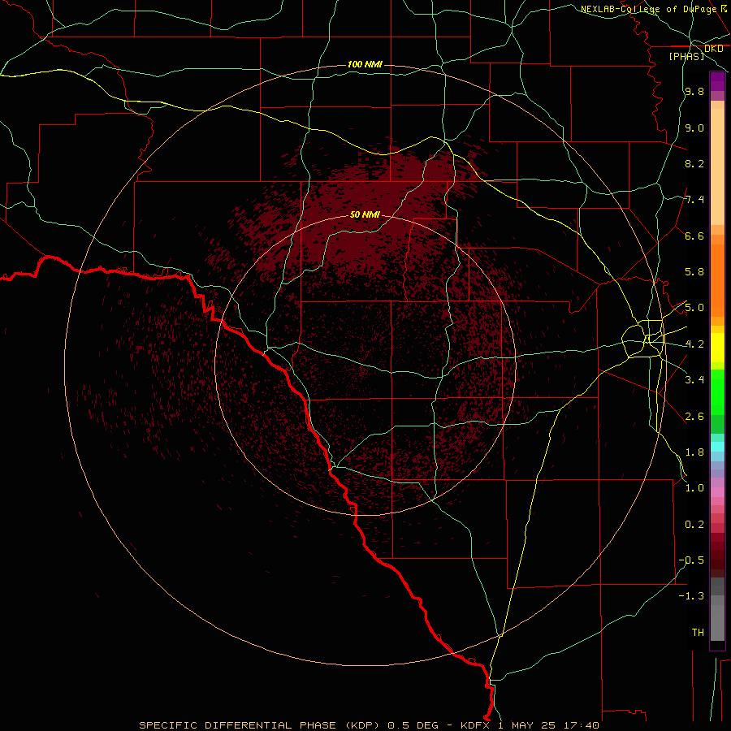The image size is (731, 731).
Task: Click the 5.0 value on the color scale
Action: coord(694,308)
